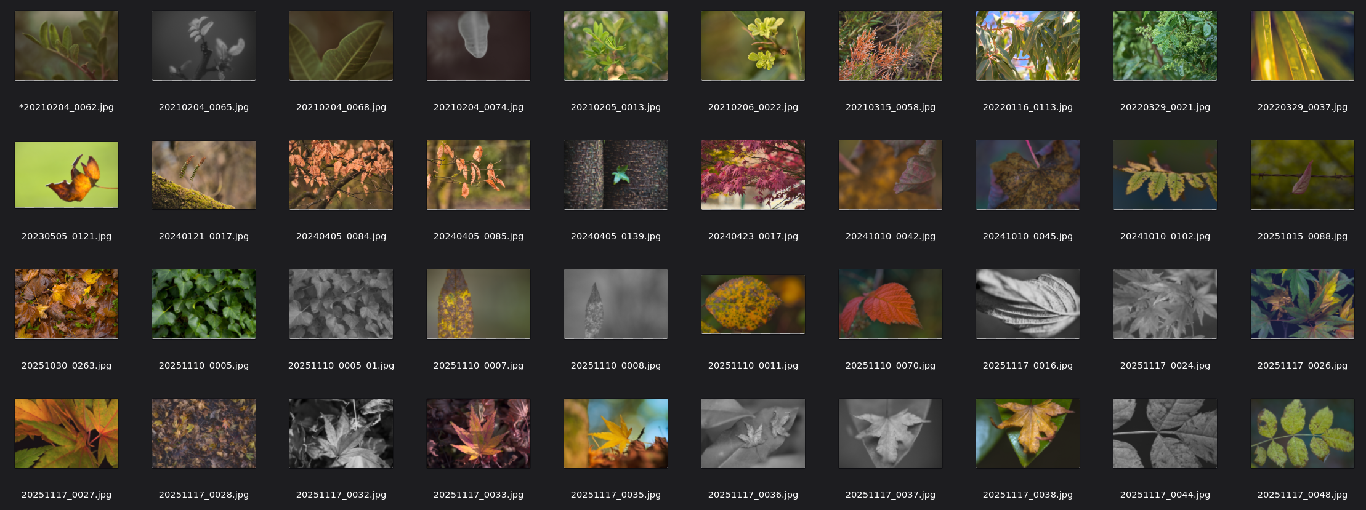Open red leaf photo 20251110_0070.jpg
Image resolution: width=1366 pixels, height=510 pixels.
coord(890,304)
